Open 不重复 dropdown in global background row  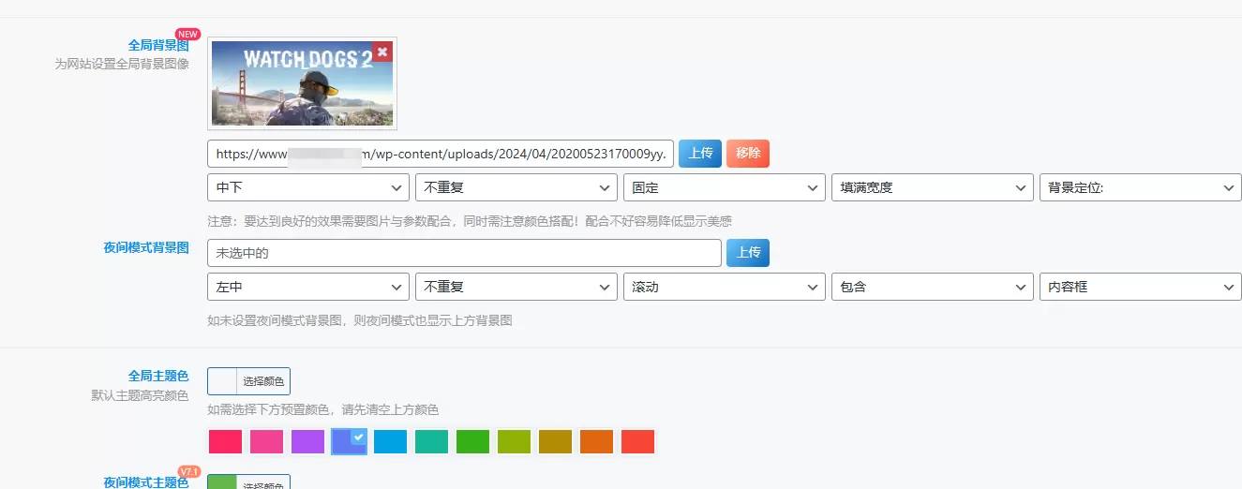pos(516,187)
